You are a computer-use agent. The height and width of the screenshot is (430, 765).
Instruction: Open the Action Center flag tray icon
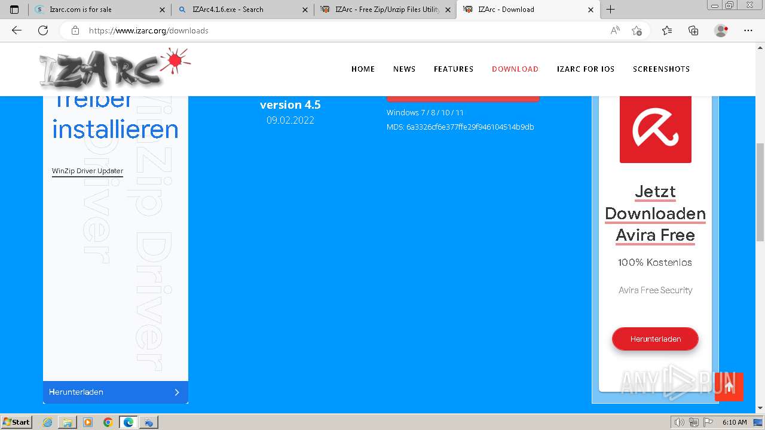(707, 422)
